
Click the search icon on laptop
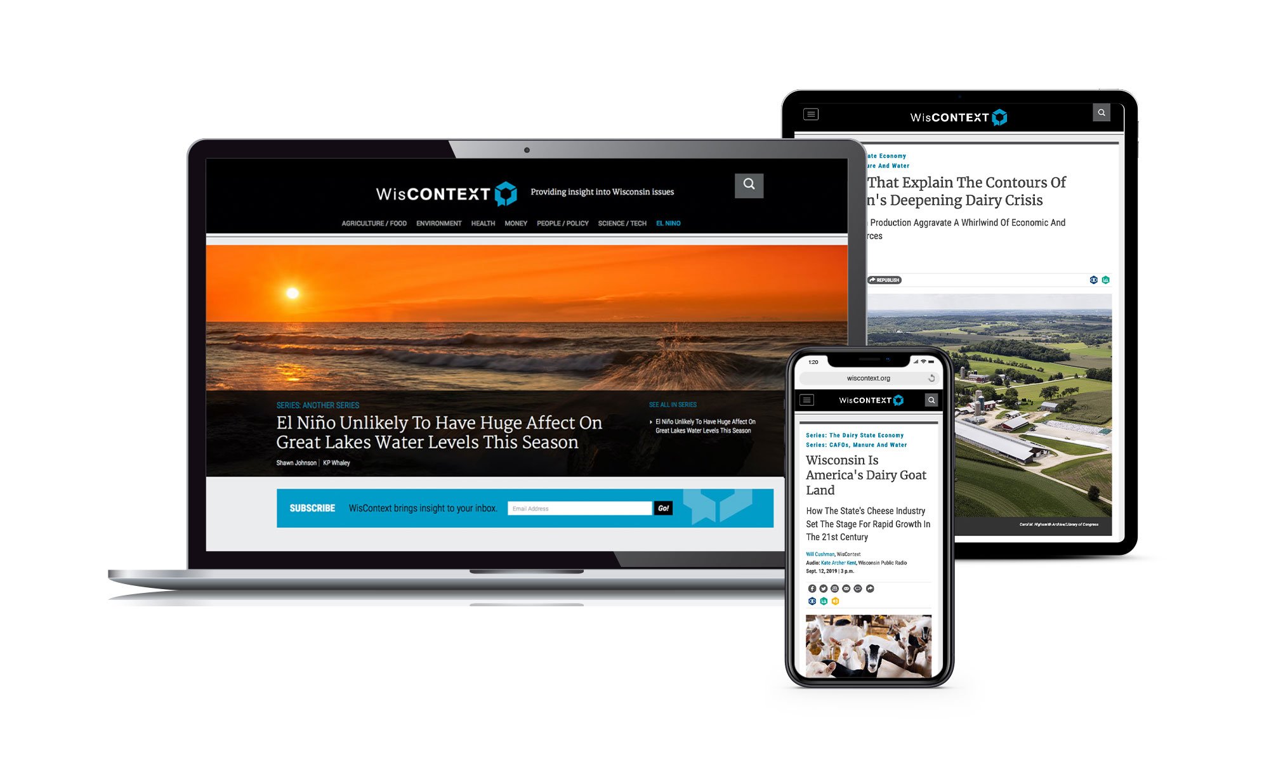(749, 183)
